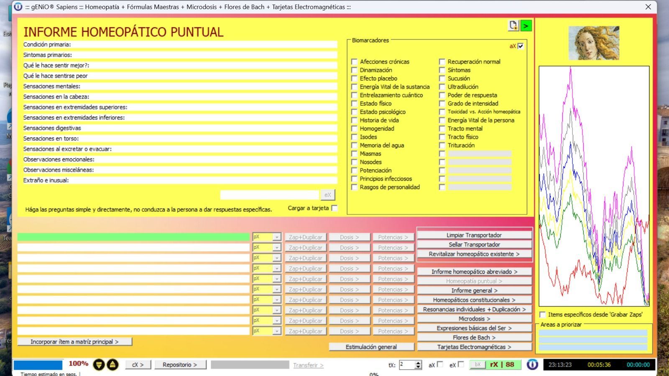Check the Trituración biomarker
This screenshot has height=376, width=669.
pos(442,145)
